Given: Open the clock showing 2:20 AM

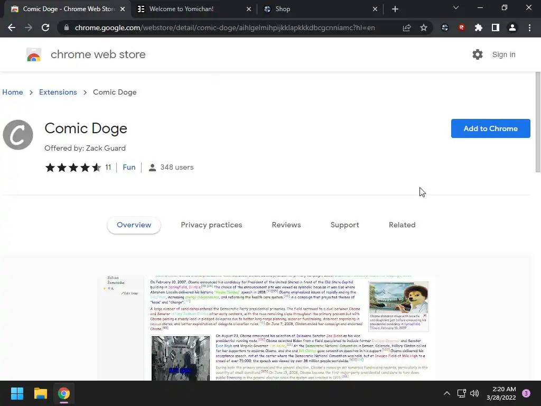Looking at the screenshot, I should pos(501,393).
